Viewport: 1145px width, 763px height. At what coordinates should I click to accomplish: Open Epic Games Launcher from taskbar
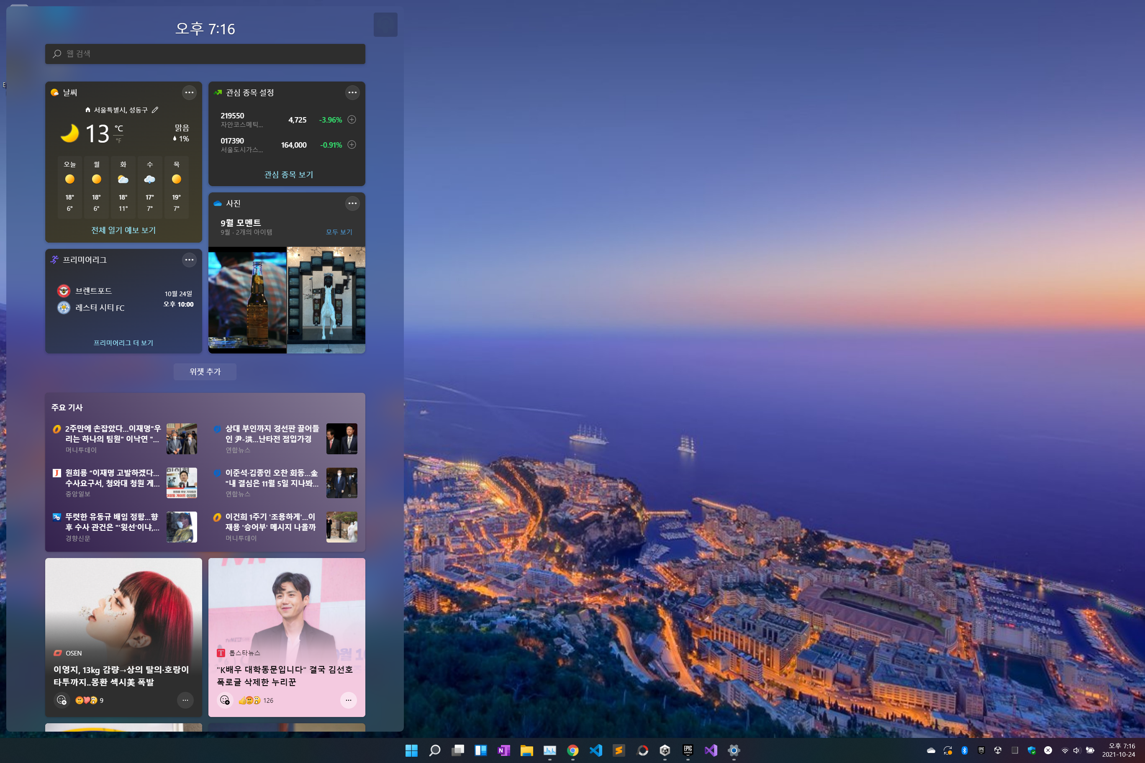tap(688, 750)
